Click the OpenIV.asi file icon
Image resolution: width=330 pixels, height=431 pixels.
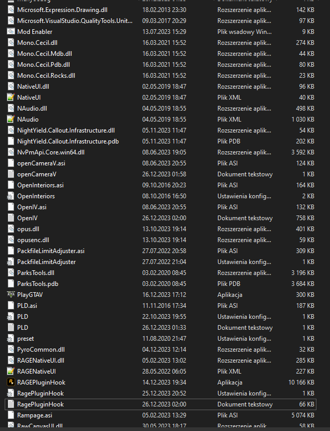tap(11, 207)
